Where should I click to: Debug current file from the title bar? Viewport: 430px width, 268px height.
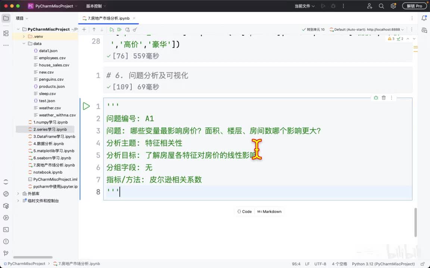[333, 6]
